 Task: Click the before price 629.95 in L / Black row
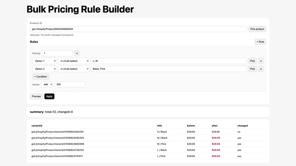(191, 150)
